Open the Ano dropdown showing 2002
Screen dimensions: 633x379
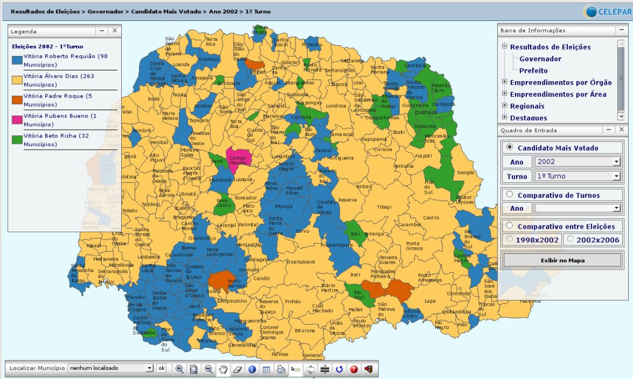pos(577,161)
